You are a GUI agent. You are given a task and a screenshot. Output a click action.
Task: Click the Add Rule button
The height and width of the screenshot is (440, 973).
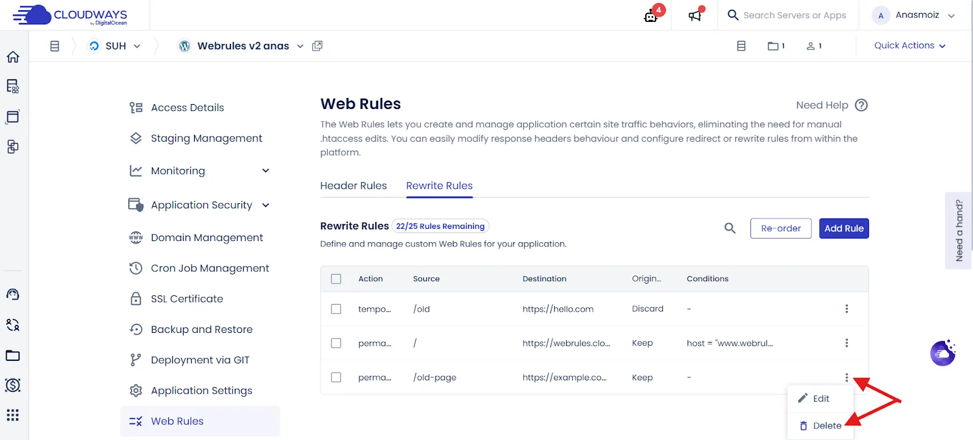tap(844, 228)
